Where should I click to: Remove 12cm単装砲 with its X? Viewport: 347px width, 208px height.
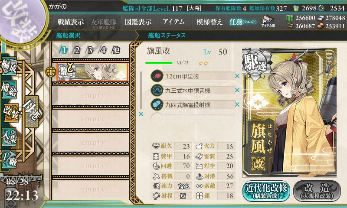237,76
